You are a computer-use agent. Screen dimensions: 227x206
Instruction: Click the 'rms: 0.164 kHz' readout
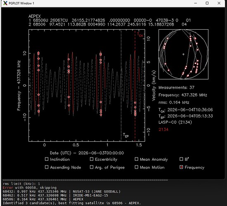coord(174,102)
